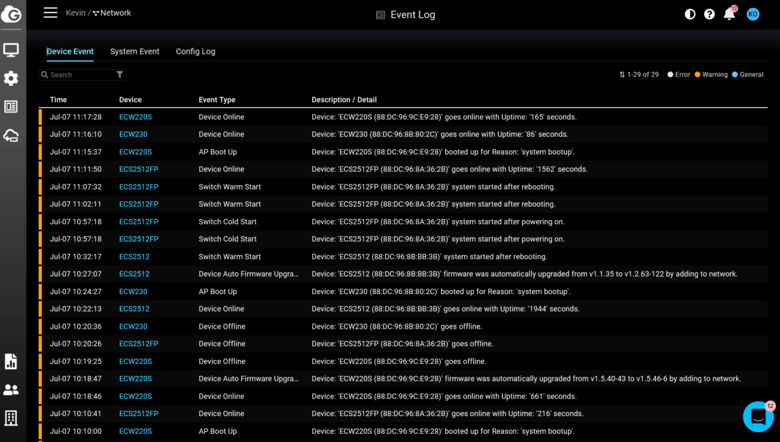Select 'Switch Warm Start' at 10:32:17
The height and width of the screenshot is (442, 780).
point(229,257)
